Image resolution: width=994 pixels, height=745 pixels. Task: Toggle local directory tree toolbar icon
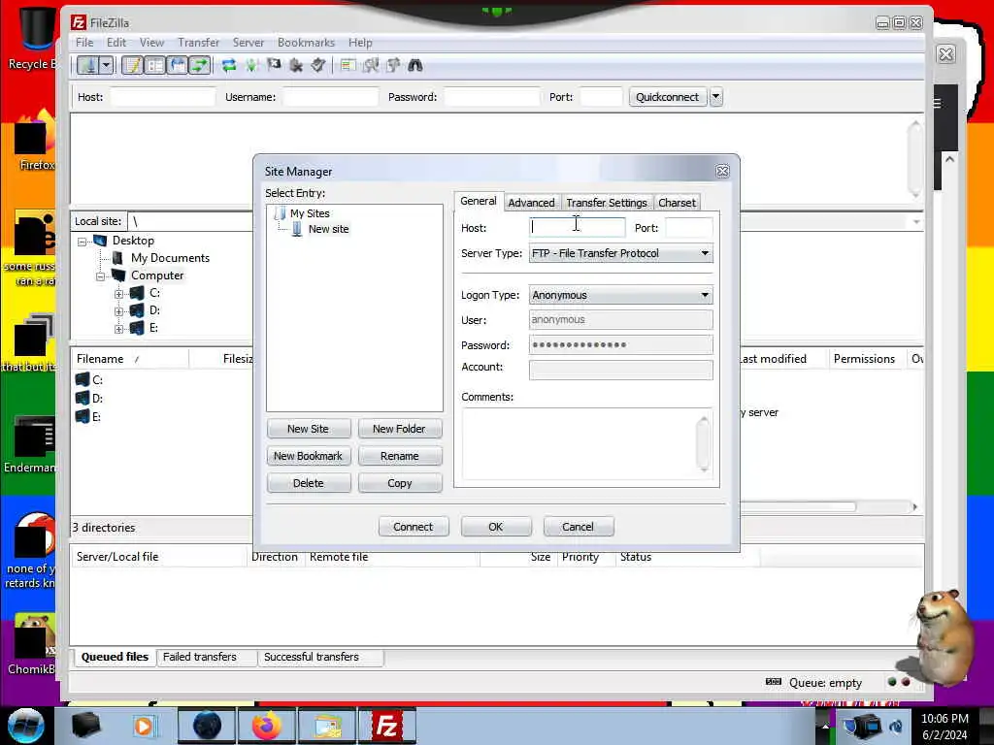pos(154,65)
